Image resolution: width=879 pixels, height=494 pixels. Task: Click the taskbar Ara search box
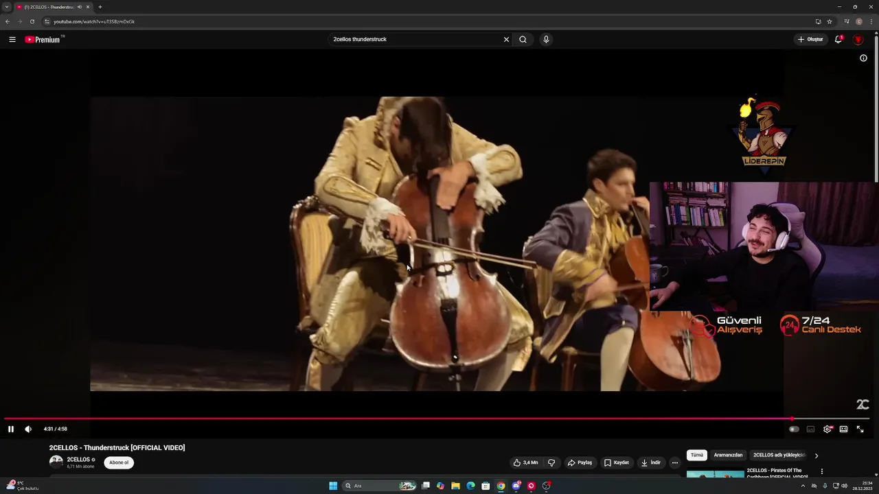coord(380,486)
